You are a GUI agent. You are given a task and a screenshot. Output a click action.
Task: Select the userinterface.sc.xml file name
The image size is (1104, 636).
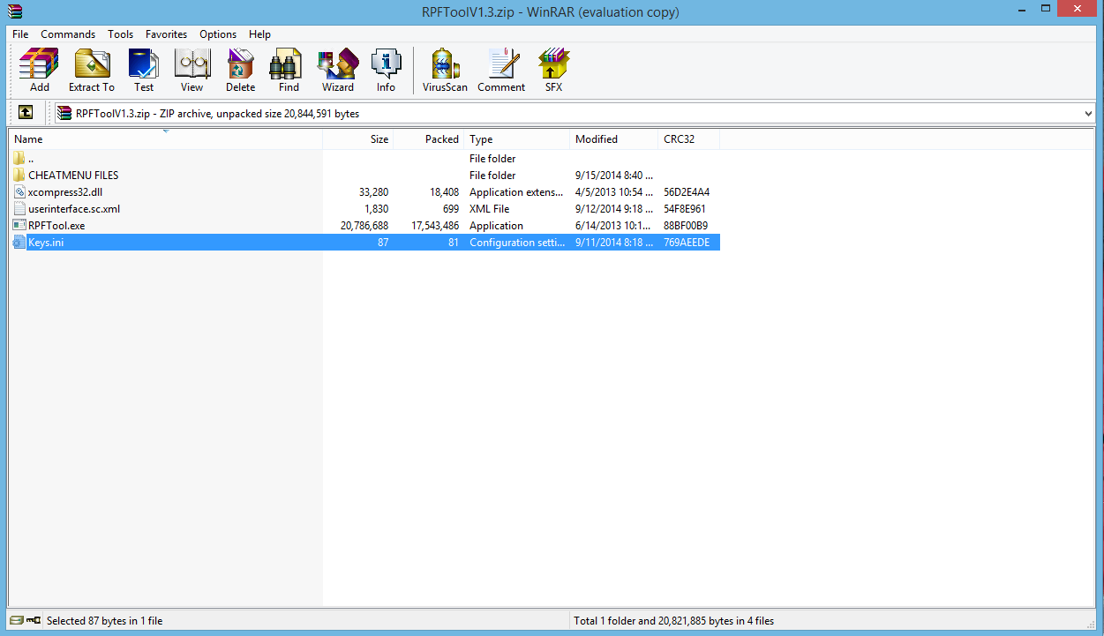pyautogui.click(x=74, y=209)
